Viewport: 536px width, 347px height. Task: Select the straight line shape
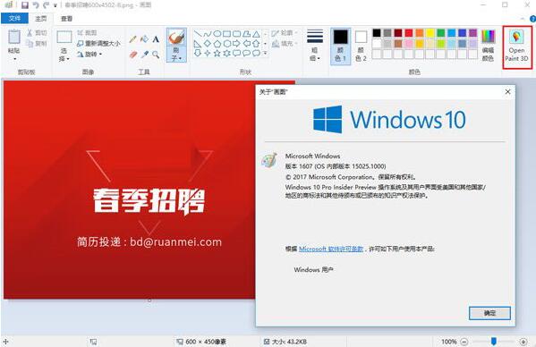click(197, 34)
